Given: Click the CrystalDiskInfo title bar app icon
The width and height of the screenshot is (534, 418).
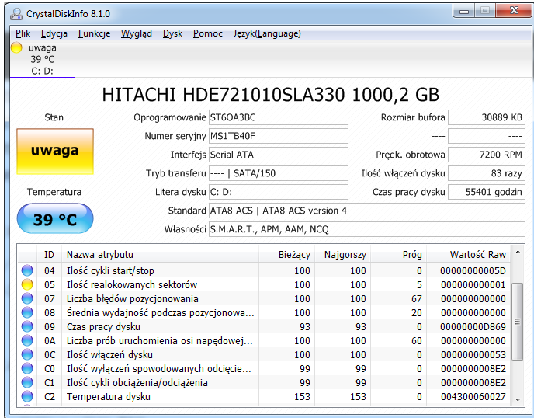Looking at the screenshot, I should [x=16, y=14].
